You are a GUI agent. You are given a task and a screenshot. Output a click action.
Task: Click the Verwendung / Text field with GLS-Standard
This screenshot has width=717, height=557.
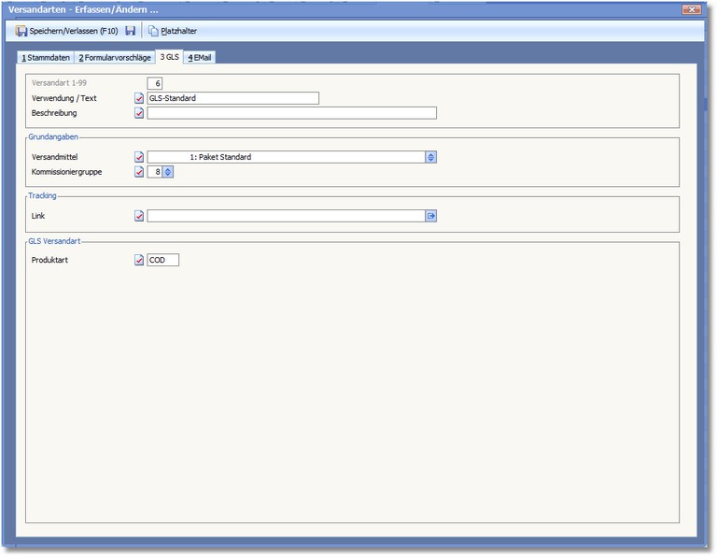[x=232, y=98]
